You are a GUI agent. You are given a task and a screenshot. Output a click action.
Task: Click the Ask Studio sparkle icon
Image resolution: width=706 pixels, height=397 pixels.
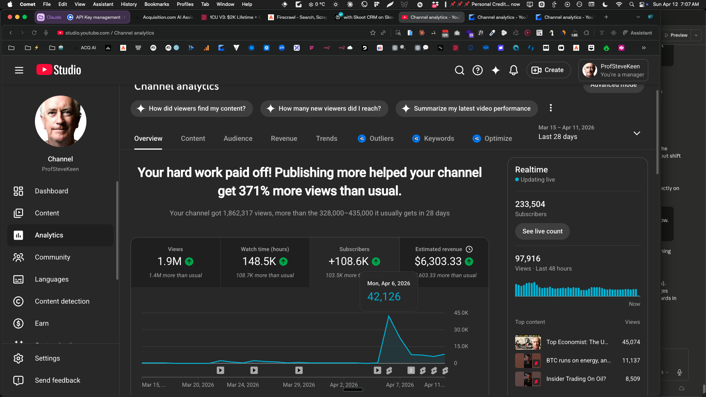(x=495, y=70)
